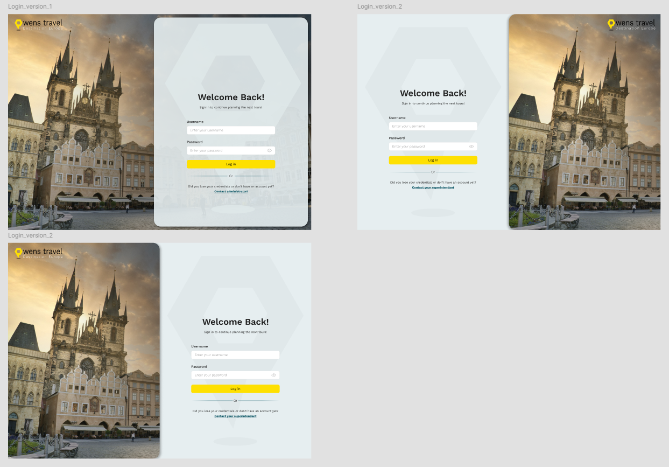Select the Welcome Back! heading in Login_version_1

[231, 97]
